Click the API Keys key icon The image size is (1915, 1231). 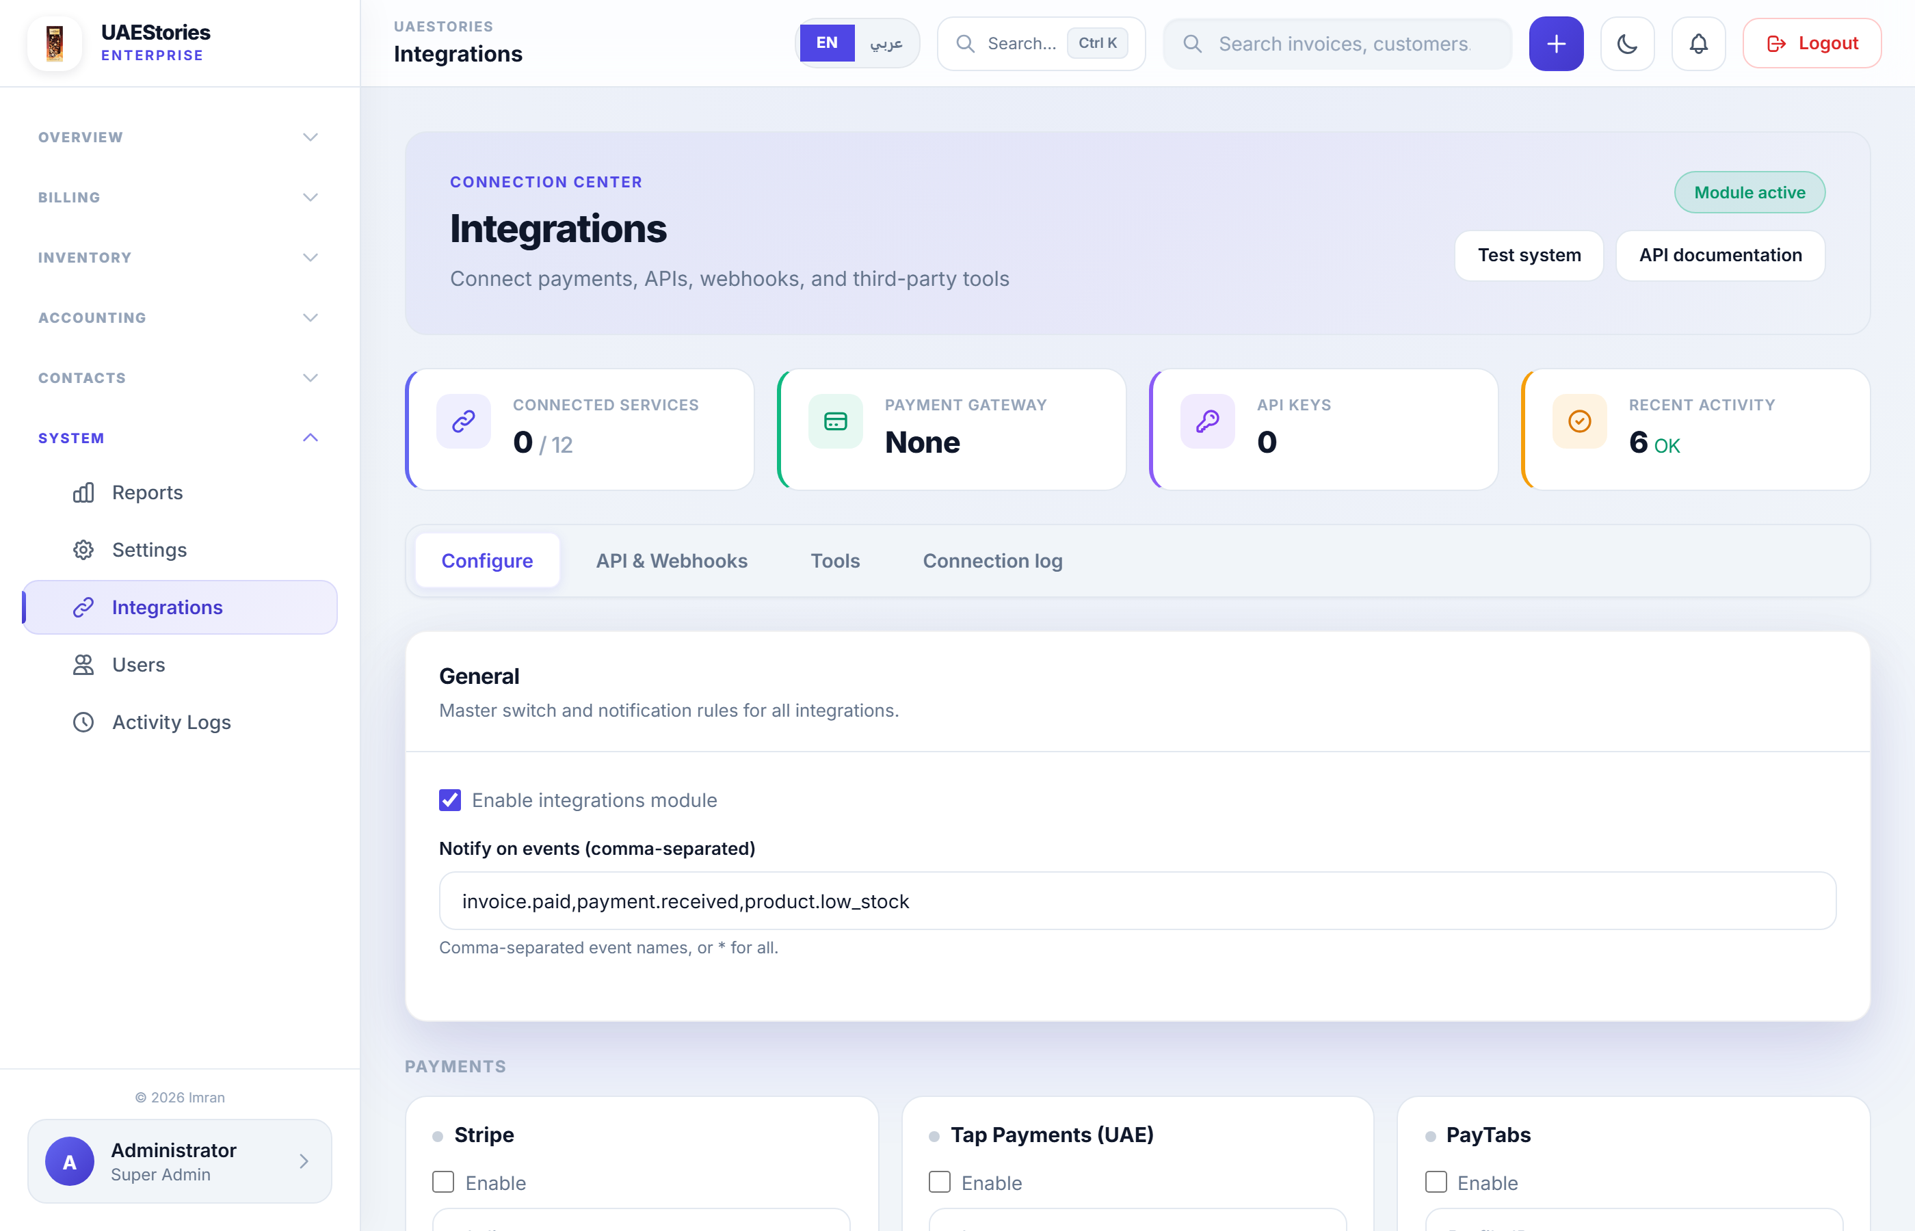click(x=1207, y=421)
